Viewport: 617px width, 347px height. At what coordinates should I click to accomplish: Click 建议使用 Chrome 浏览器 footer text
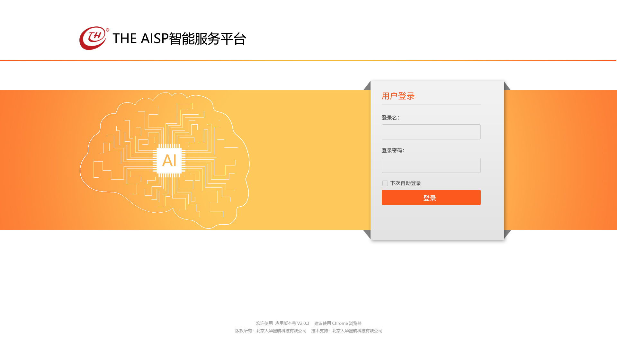tap(338, 324)
